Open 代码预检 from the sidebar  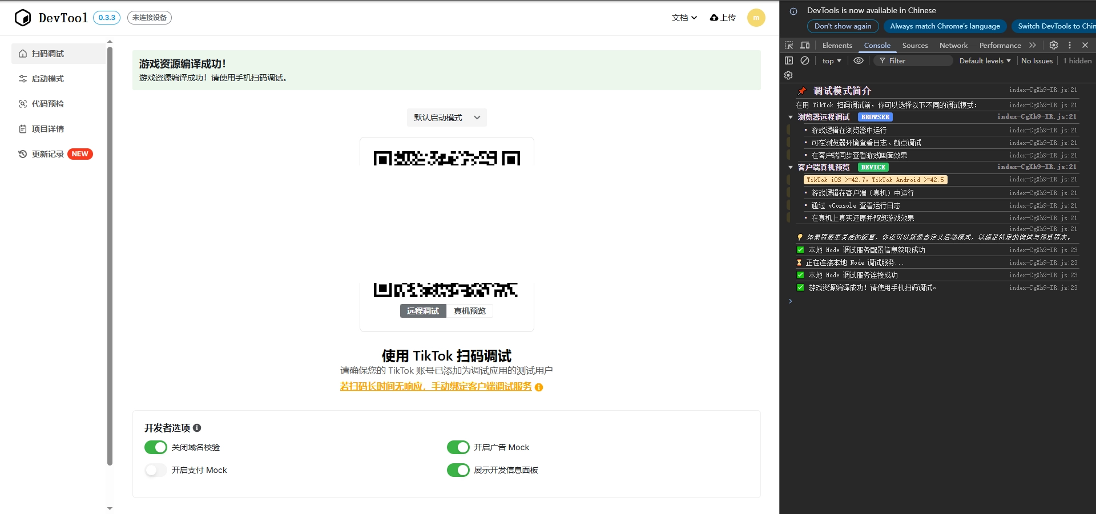coord(58,104)
